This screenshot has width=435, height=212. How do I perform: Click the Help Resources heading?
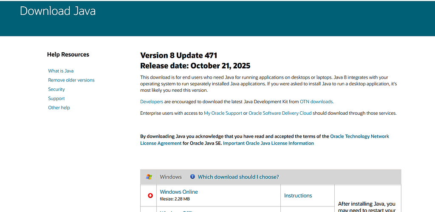[x=68, y=54]
